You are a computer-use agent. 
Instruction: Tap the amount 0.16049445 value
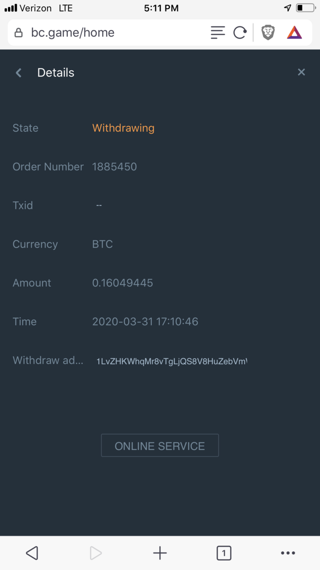[122, 283]
